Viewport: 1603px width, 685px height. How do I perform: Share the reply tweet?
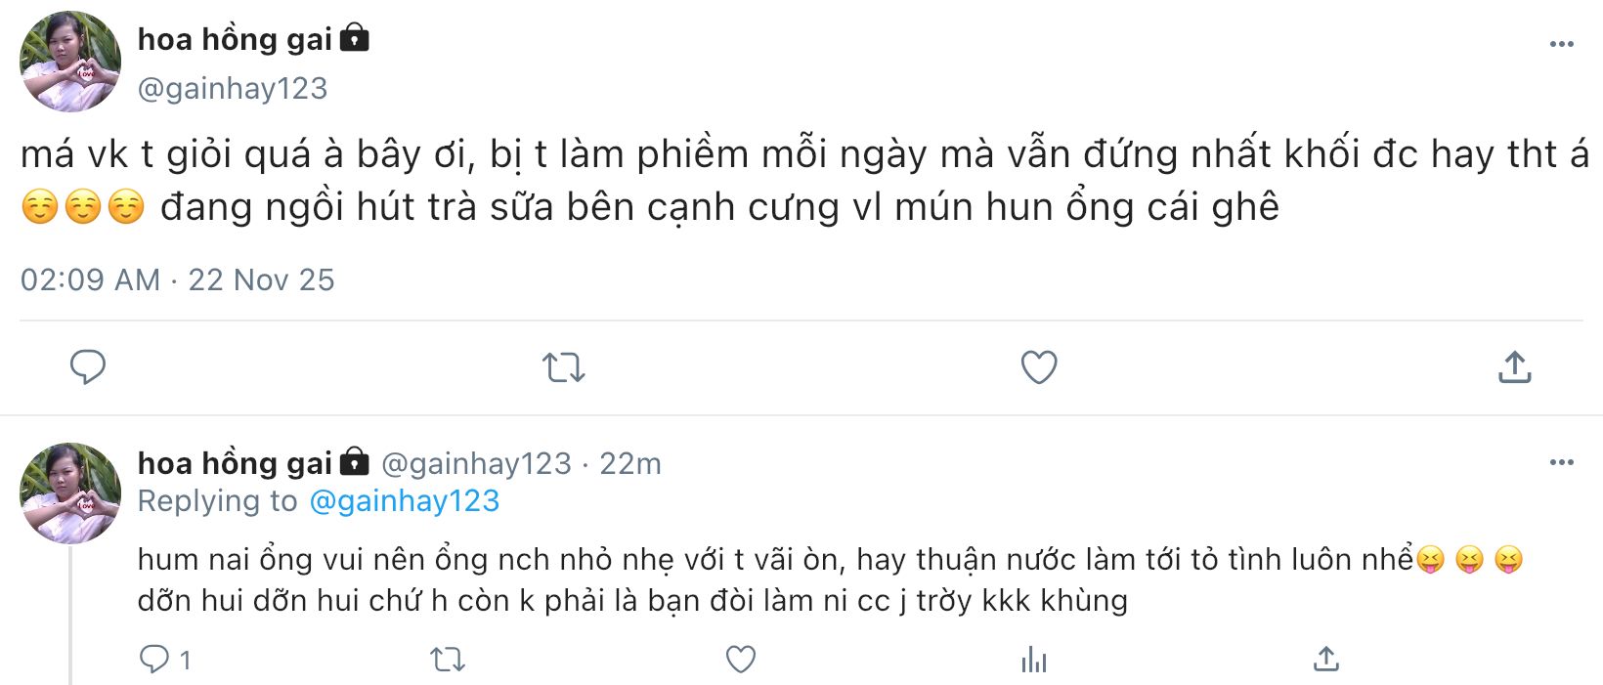click(x=1325, y=660)
